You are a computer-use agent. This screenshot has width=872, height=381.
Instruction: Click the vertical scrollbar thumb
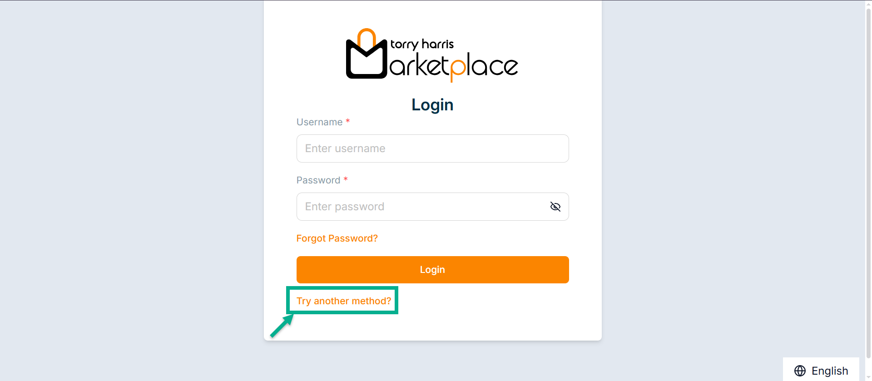click(x=868, y=182)
